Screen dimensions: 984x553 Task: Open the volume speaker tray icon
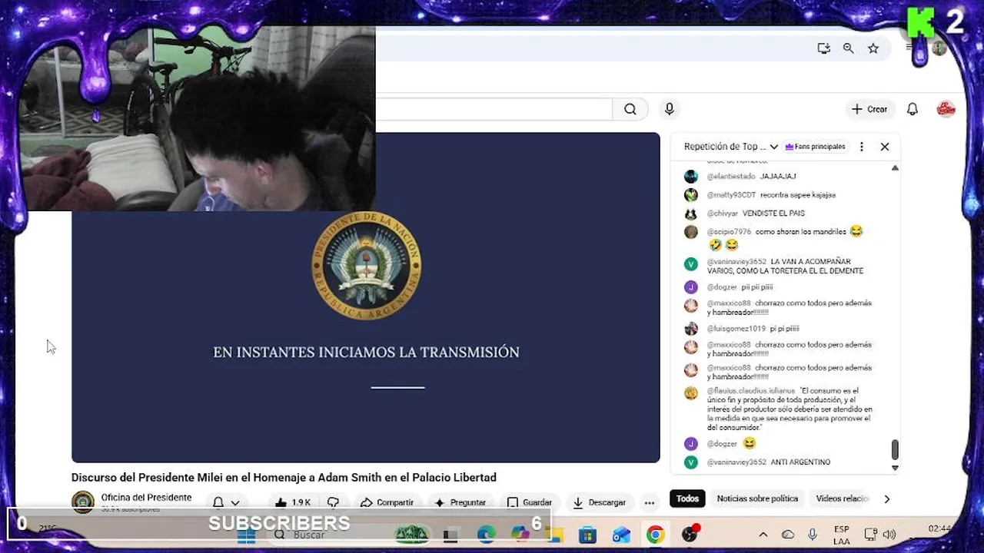coord(889,535)
